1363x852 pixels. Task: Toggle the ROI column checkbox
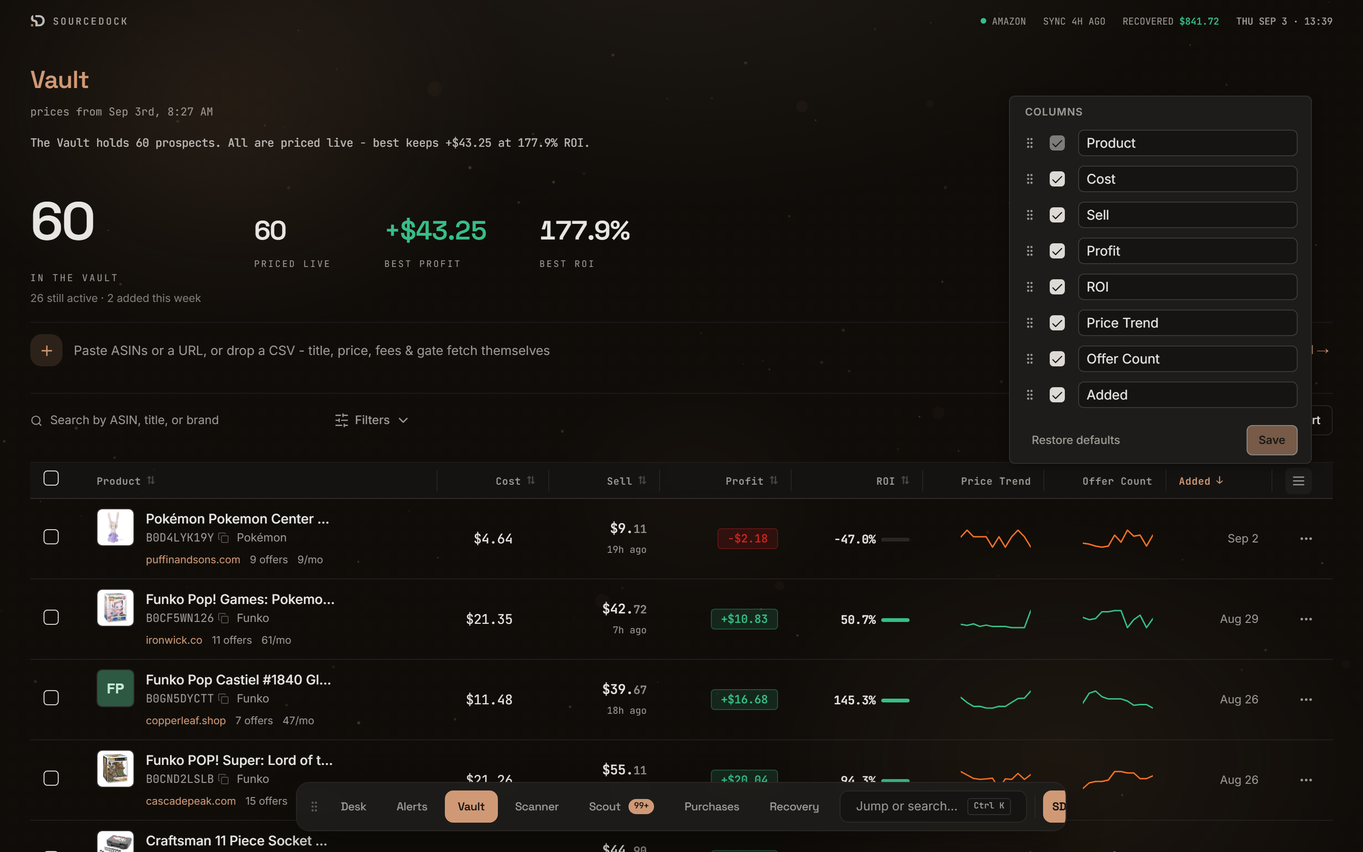(x=1057, y=287)
